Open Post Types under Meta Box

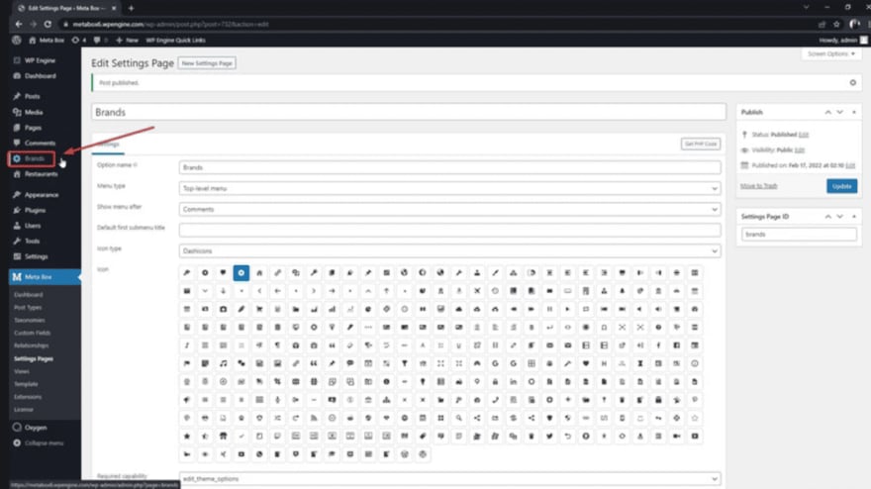point(28,307)
